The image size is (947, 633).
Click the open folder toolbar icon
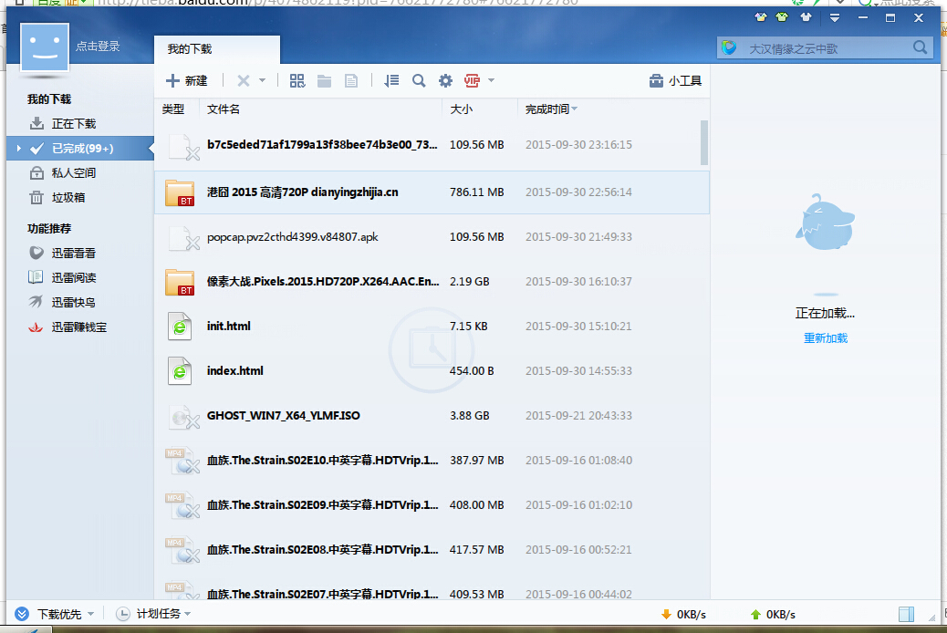click(x=324, y=80)
